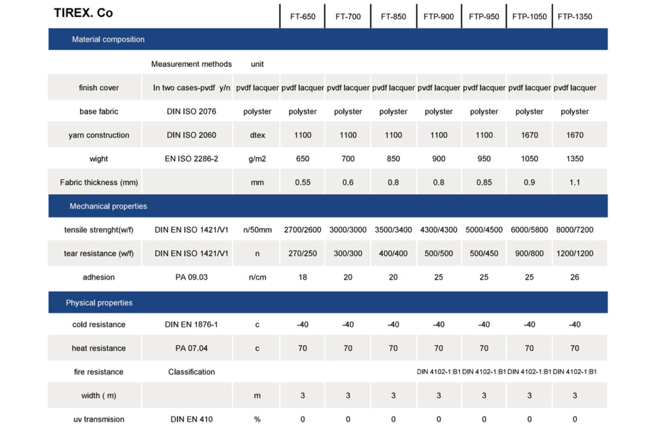Select the yarn construction row label

click(x=99, y=135)
